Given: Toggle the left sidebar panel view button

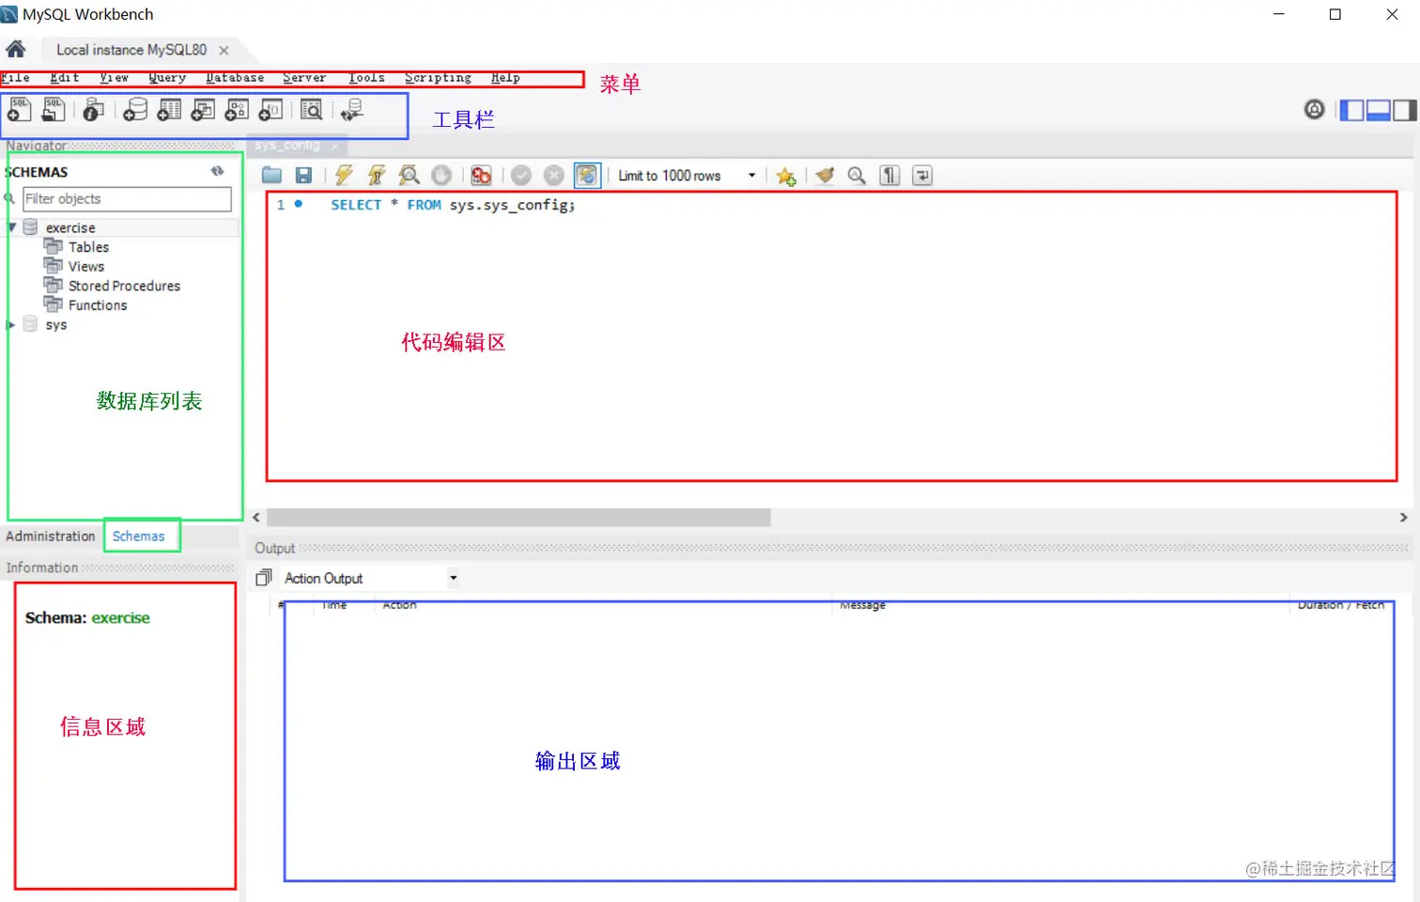Looking at the screenshot, I should click(1351, 110).
